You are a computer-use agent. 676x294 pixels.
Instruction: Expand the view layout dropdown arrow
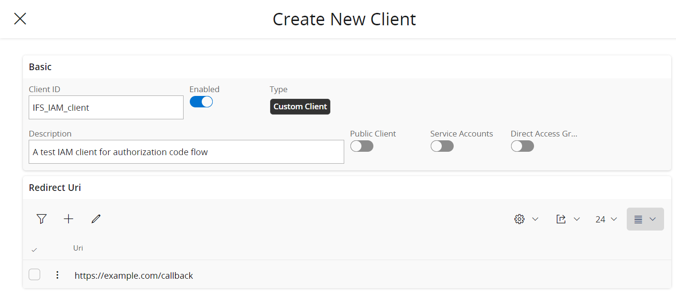[652, 219]
